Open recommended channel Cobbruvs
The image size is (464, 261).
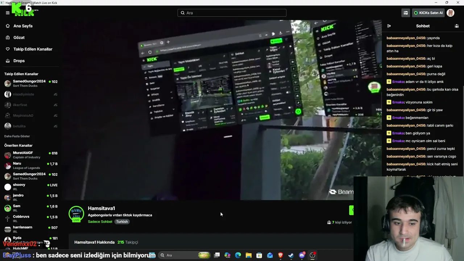tap(31, 219)
